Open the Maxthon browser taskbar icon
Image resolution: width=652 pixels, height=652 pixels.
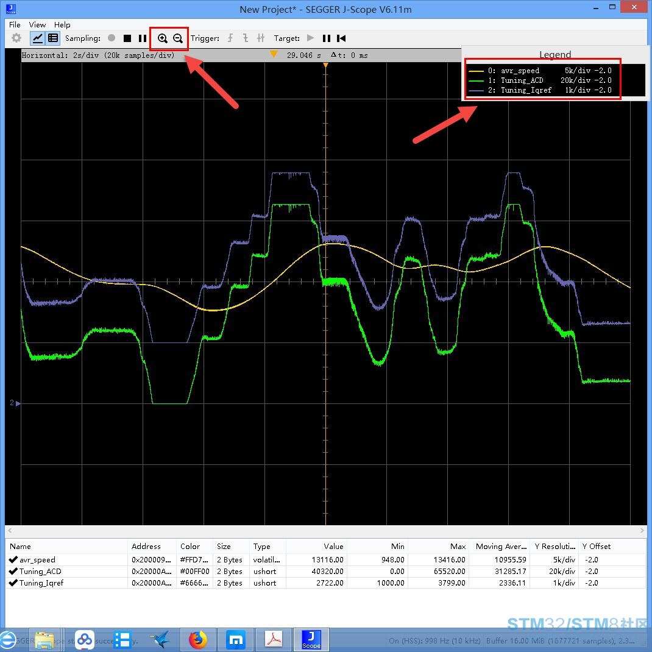tap(236, 640)
